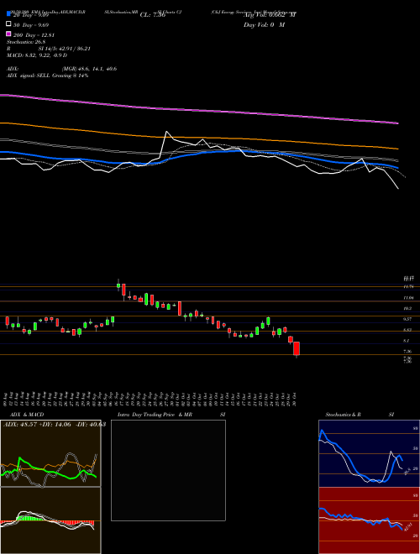
Task: Select the '200 Day = 12.81' label
Action: (34, 35)
